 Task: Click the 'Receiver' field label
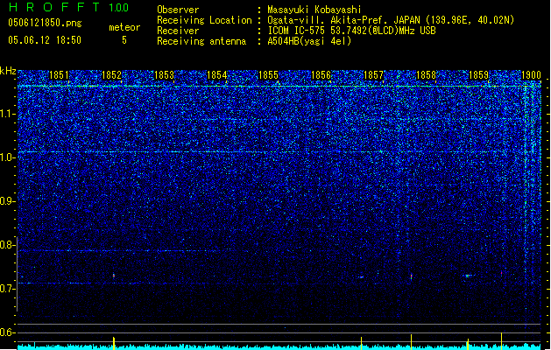(178, 31)
